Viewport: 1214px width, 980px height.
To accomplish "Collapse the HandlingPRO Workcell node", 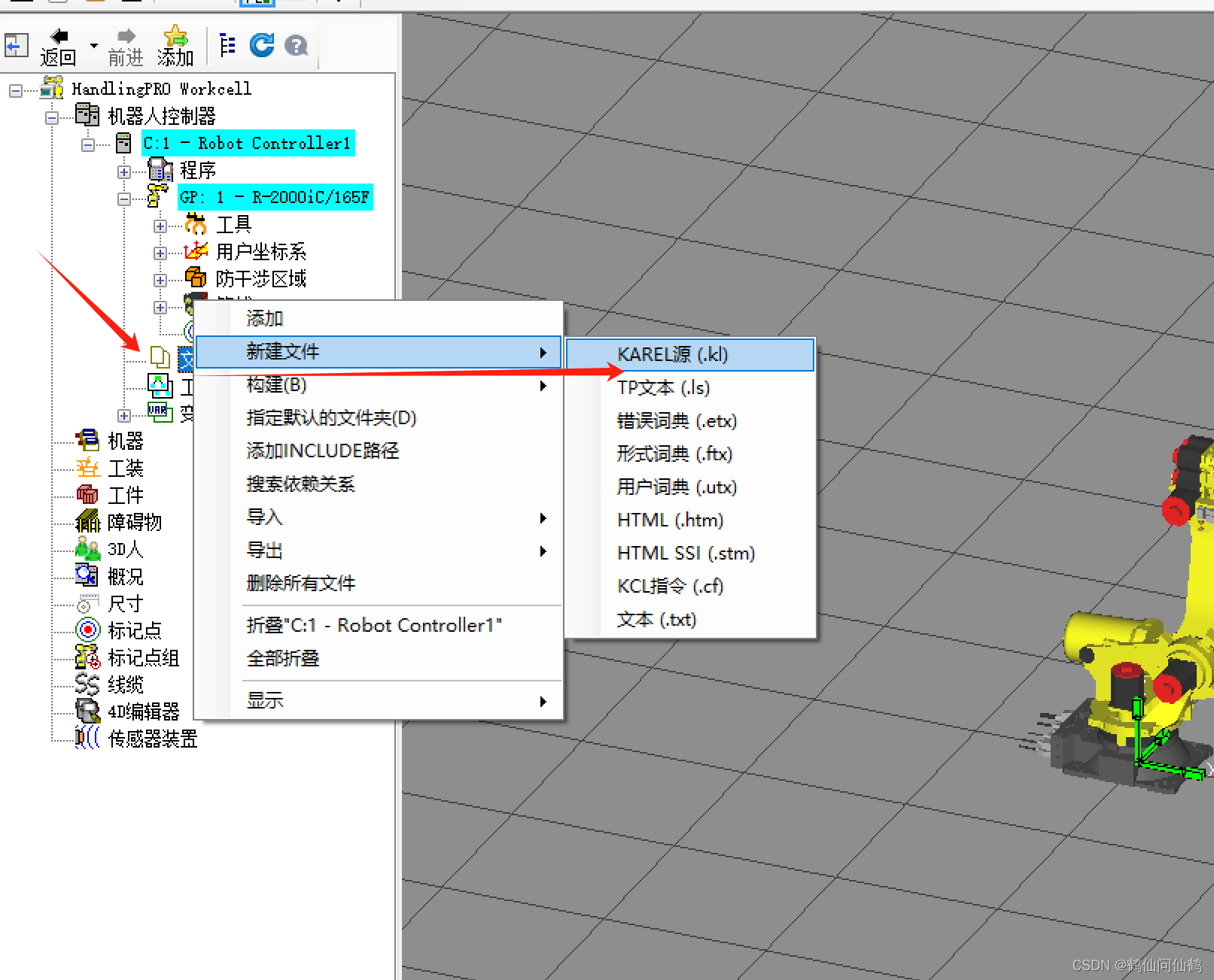I will click(x=15, y=91).
